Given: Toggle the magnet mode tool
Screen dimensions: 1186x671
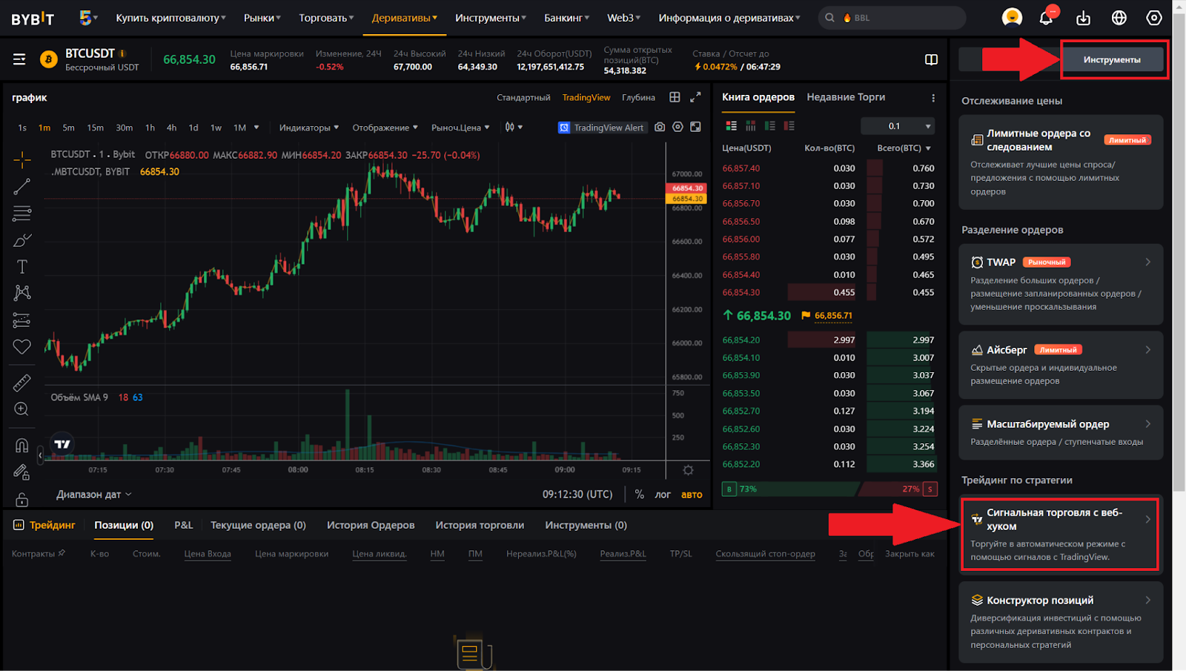Looking at the screenshot, I should pos(22,446).
